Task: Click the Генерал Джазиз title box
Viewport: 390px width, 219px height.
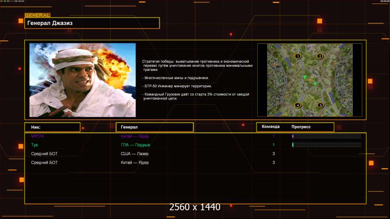Action: click(x=92, y=23)
